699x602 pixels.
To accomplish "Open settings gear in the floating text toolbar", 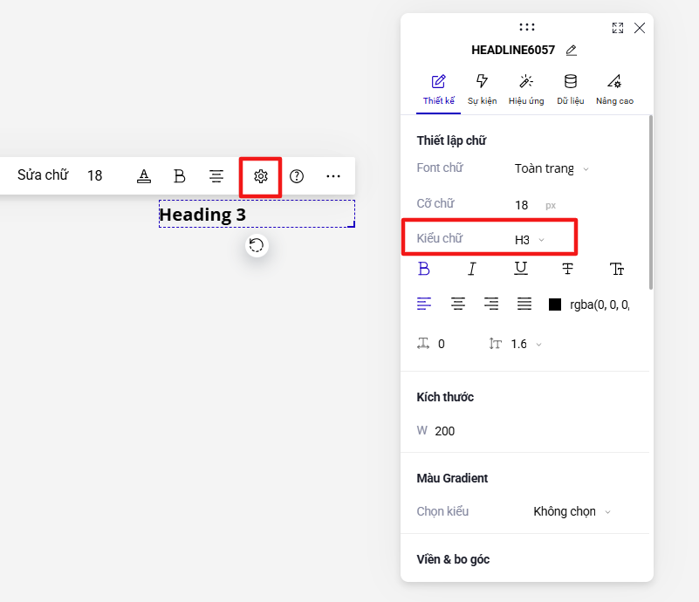I will [x=261, y=176].
